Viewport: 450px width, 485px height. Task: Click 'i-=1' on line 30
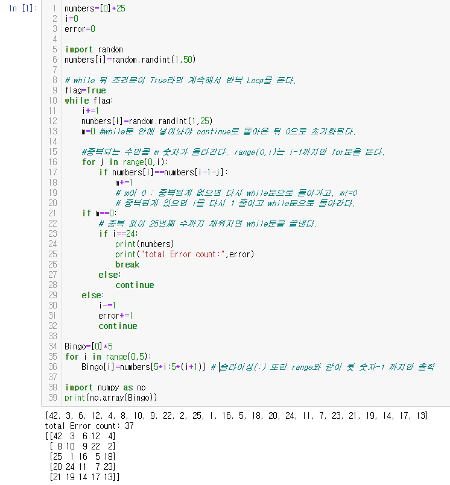point(107,305)
